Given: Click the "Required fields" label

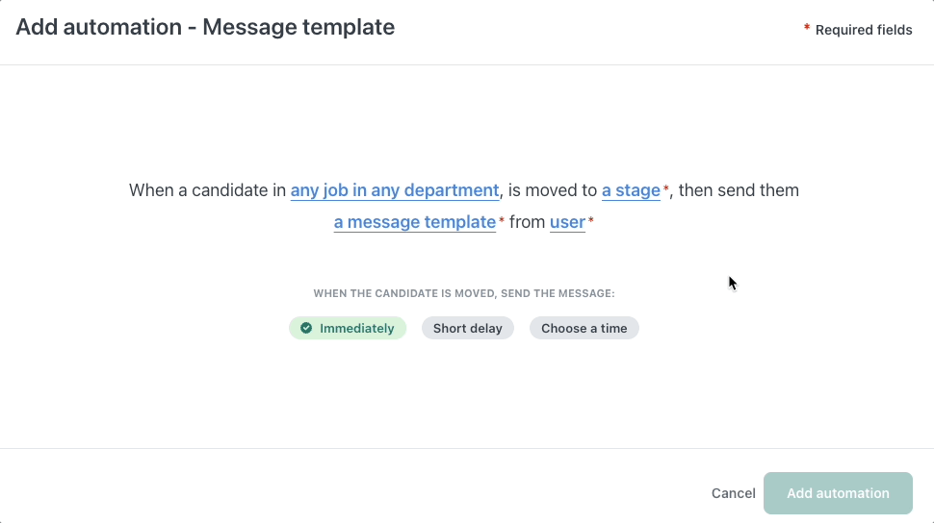Looking at the screenshot, I should pos(864,30).
